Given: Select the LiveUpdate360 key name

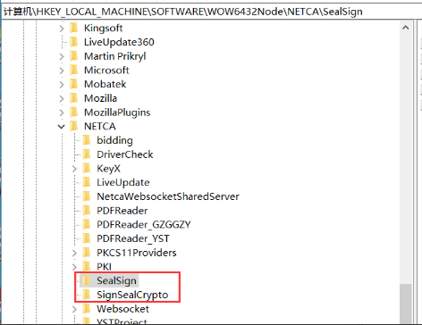Looking at the screenshot, I should (x=119, y=42).
